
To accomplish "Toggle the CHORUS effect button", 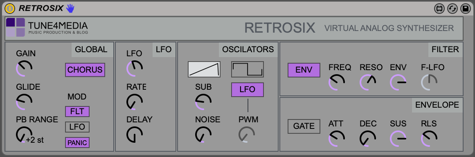I will 85,70.
